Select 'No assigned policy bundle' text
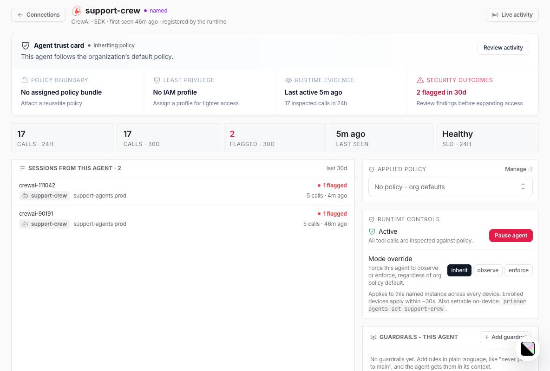The height and width of the screenshot is (371, 550). pos(61,92)
